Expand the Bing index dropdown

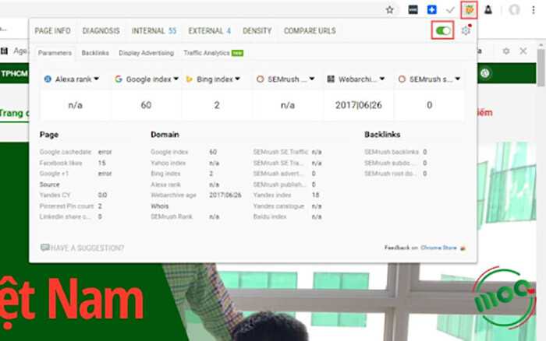(x=237, y=79)
